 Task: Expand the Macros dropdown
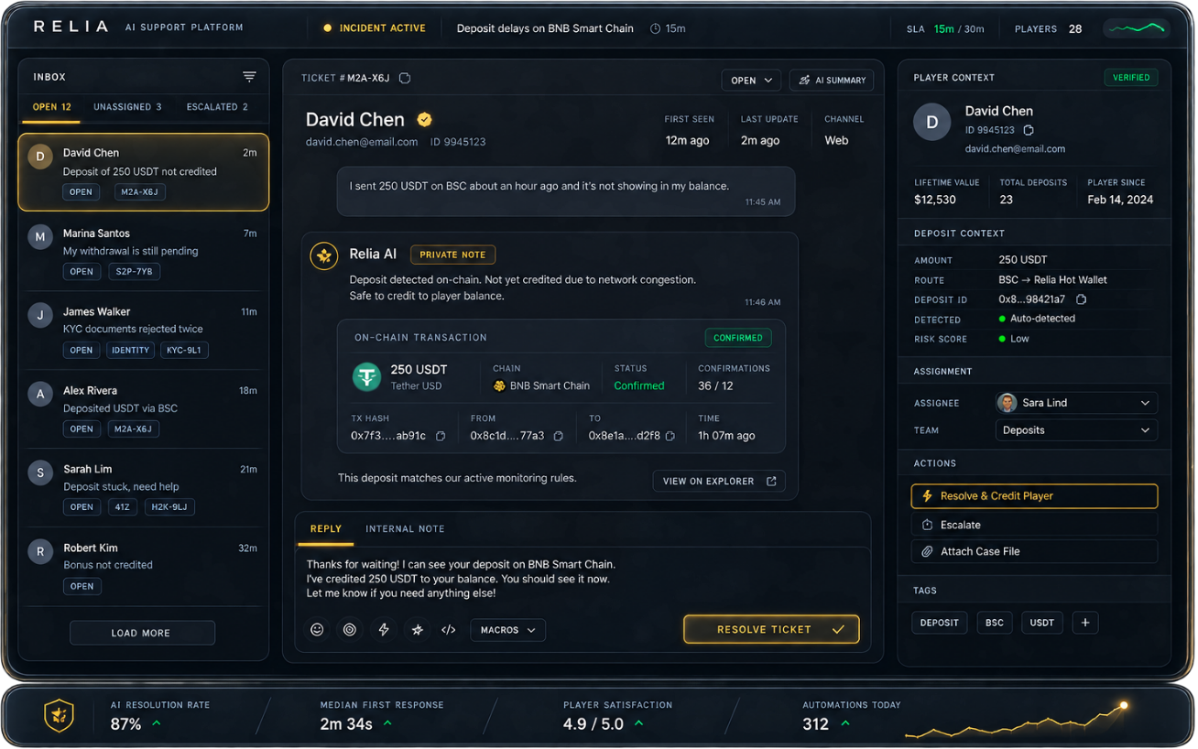click(x=508, y=630)
